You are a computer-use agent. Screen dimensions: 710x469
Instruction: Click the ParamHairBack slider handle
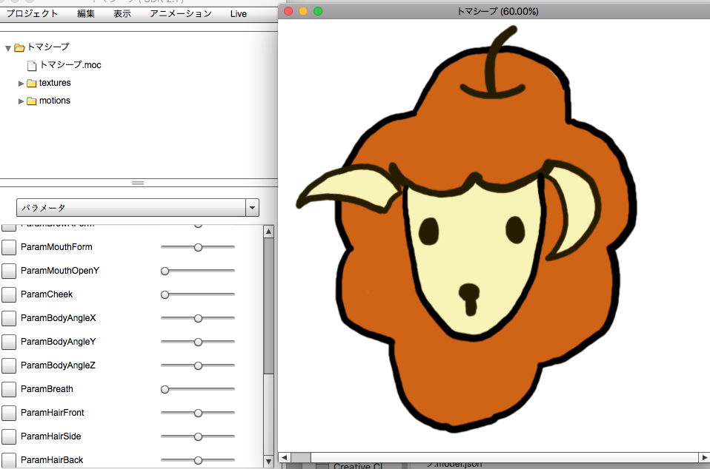[x=198, y=460]
